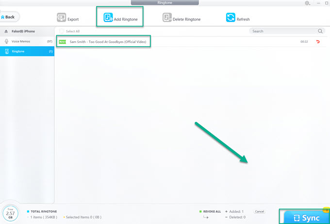This screenshot has height=224, width=330.
Task: Click the TOTAL RINGTONE label
Action: click(x=44, y=211)
